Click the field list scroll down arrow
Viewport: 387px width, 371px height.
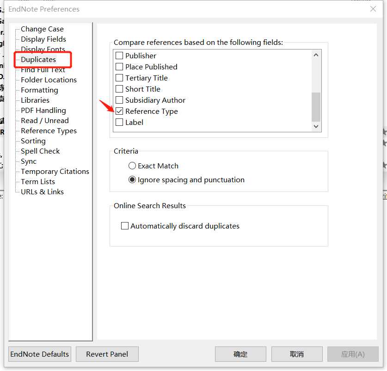point(316,126)
